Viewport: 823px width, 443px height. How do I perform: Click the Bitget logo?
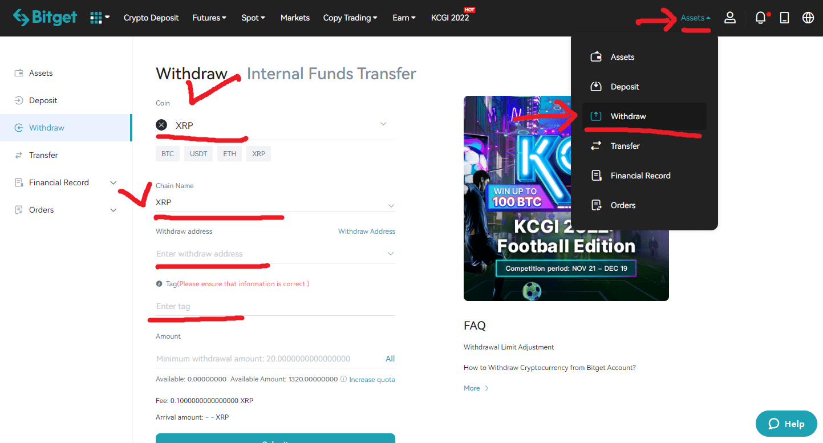coord(45,18)
